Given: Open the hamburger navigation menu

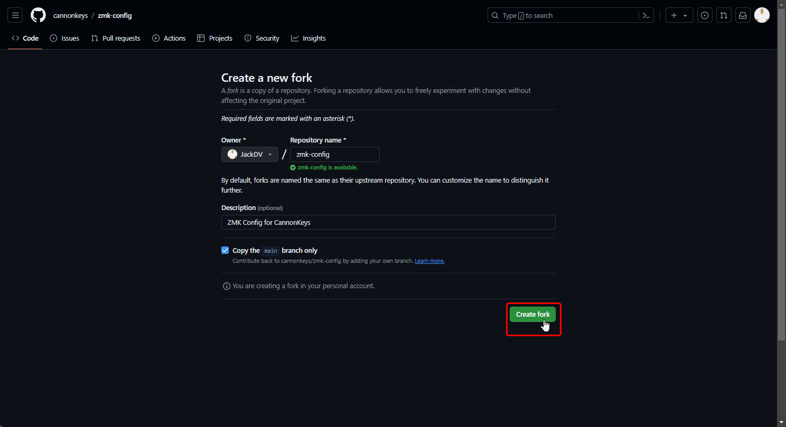Looking at the screenshot, I should pos(15,15).
